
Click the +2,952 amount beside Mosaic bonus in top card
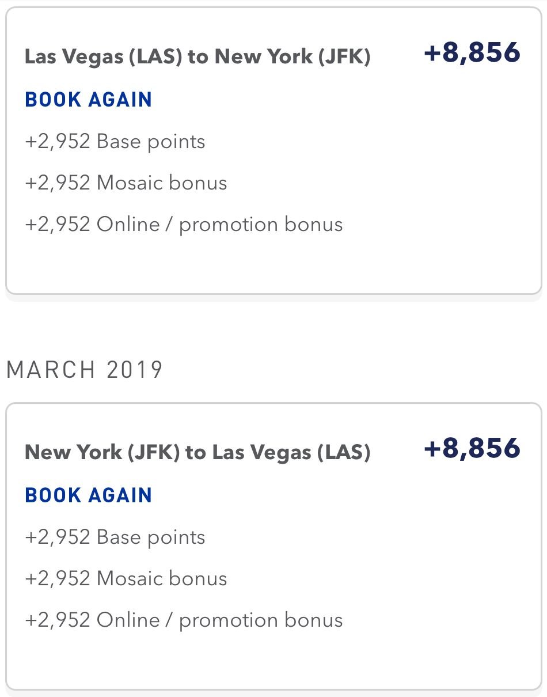[x=58, y=183]
